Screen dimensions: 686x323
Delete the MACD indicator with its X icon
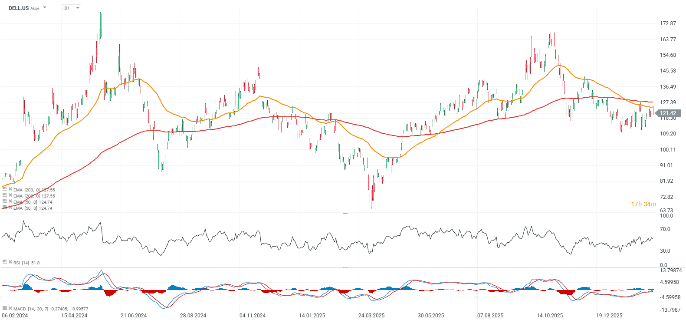pos(10,308)
